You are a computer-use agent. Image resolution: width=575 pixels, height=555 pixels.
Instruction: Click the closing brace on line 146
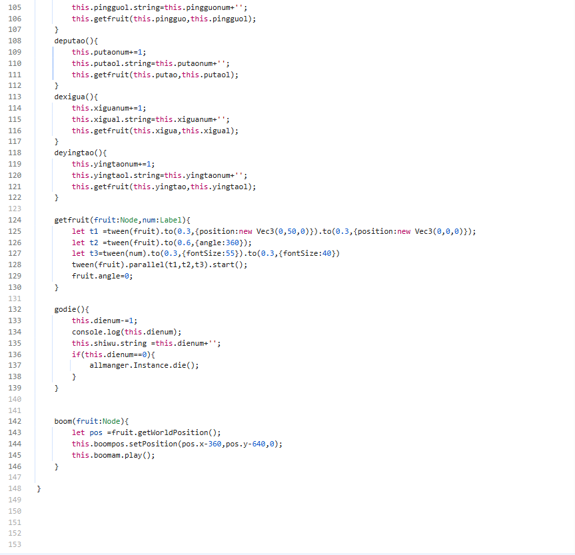57,466
